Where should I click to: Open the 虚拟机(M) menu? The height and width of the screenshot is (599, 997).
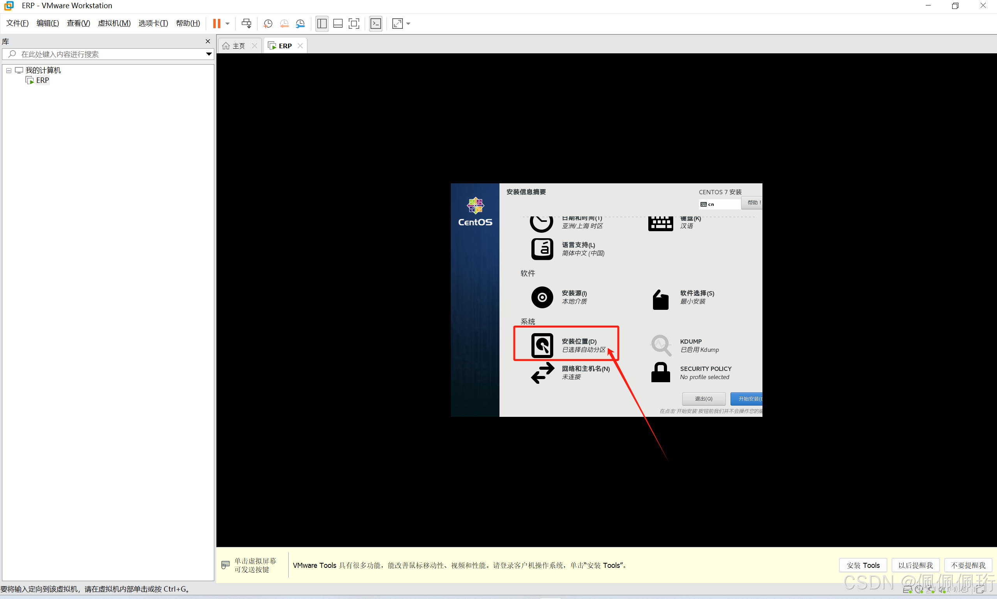(x=114, y=23)
